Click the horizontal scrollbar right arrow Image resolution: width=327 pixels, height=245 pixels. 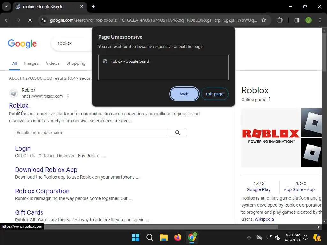(319, 227)
